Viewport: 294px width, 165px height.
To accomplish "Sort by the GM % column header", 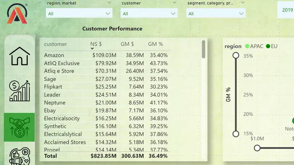I will [x=156, y=44].
